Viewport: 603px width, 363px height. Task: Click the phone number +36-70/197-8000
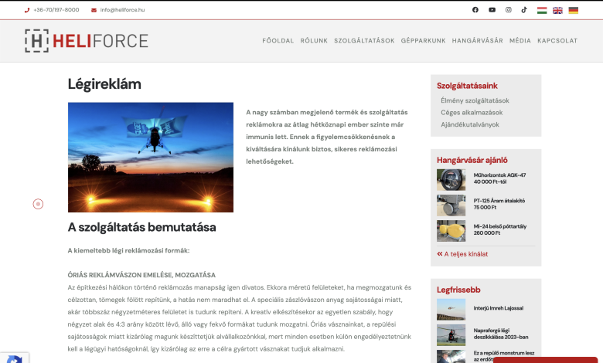click(56, 10)
